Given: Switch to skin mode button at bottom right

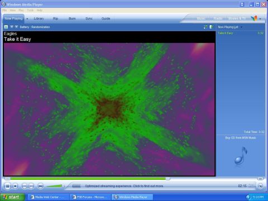Looking at the screenshot, I should 261,186.
